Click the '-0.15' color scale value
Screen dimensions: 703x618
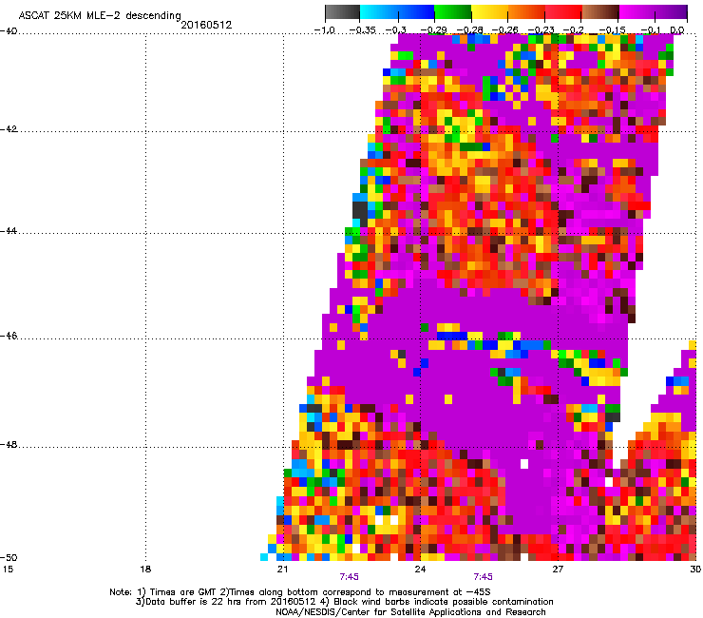tap(612, 30)
